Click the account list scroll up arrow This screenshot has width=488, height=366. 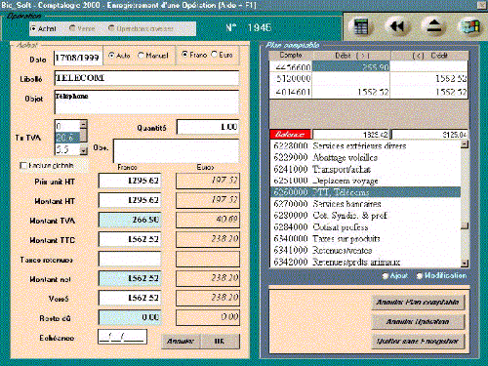pos(465,144)
